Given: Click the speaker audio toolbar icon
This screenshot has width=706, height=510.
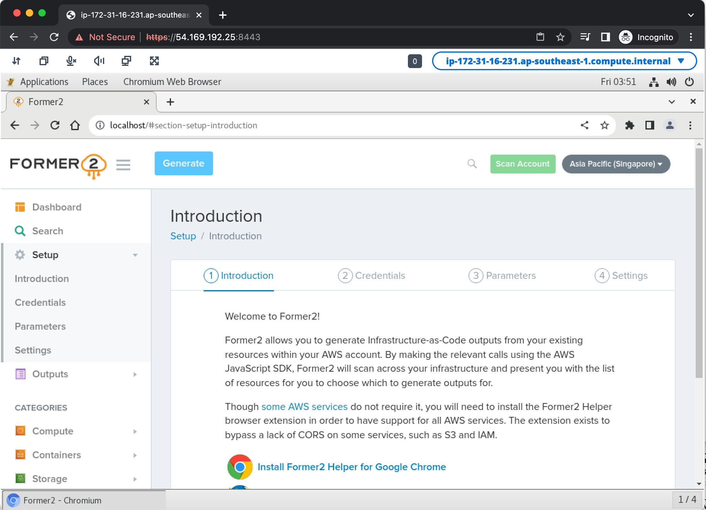Looking at the screenshot, I should 99,61.
